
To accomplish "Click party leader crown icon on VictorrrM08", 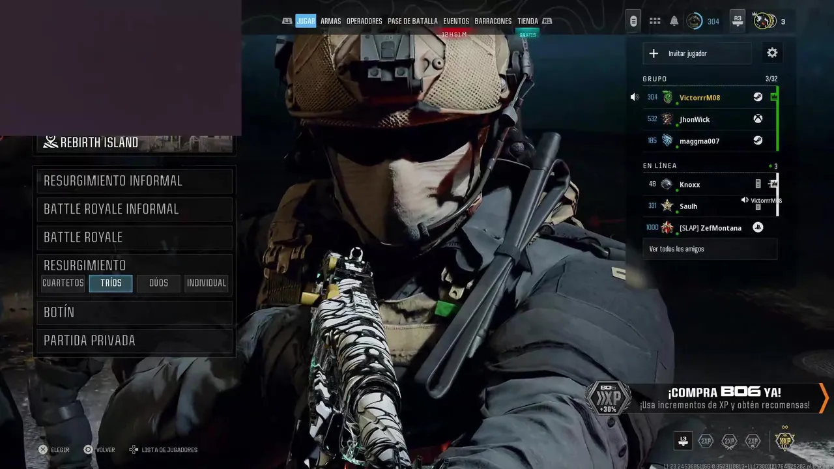I will [774, 97].
